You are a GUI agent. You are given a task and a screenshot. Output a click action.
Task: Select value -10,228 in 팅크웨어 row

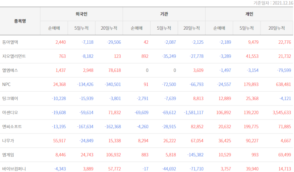click(x=59, y=99)
